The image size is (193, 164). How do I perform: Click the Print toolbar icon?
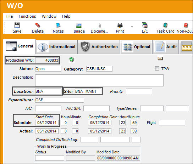click(120, 25)
